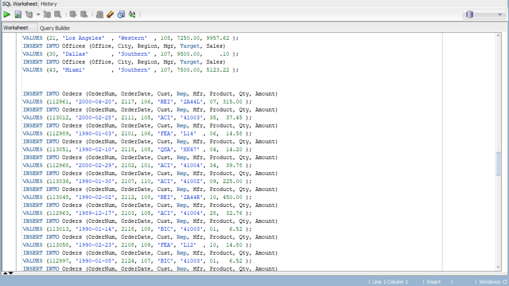Click the date '1989-12-17'

tap(95, 213)
